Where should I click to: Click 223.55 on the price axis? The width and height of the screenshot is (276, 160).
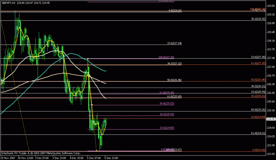[x=271, y=154]
